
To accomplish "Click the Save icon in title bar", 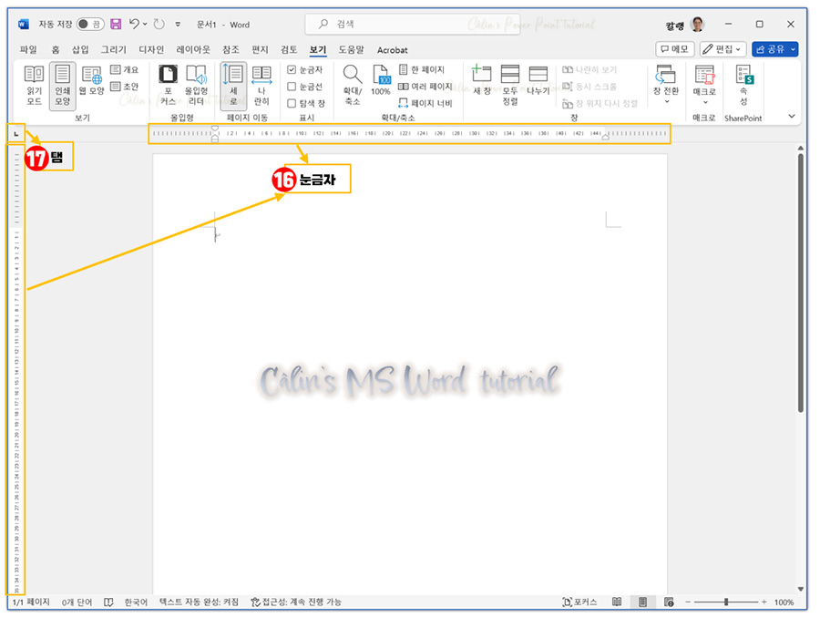I will pos(116,24).
